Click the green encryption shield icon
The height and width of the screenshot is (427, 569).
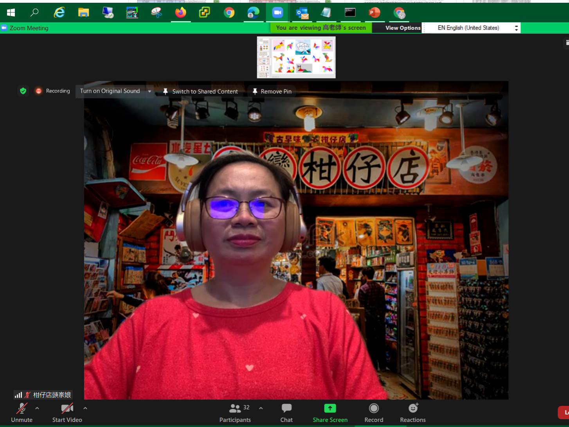tap(23, 91)
